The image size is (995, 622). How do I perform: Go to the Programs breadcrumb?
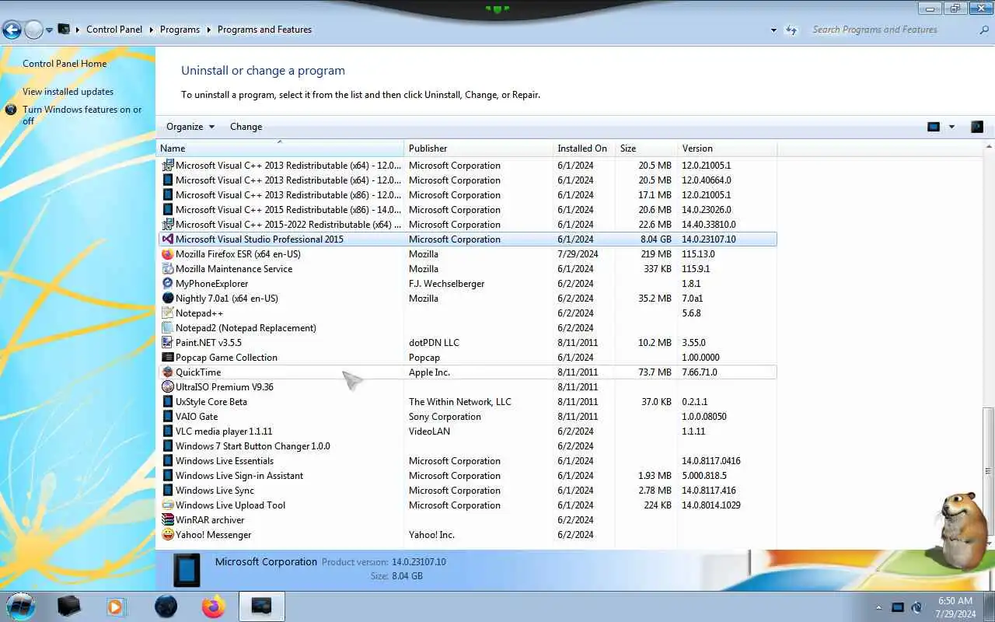(180, 30)
